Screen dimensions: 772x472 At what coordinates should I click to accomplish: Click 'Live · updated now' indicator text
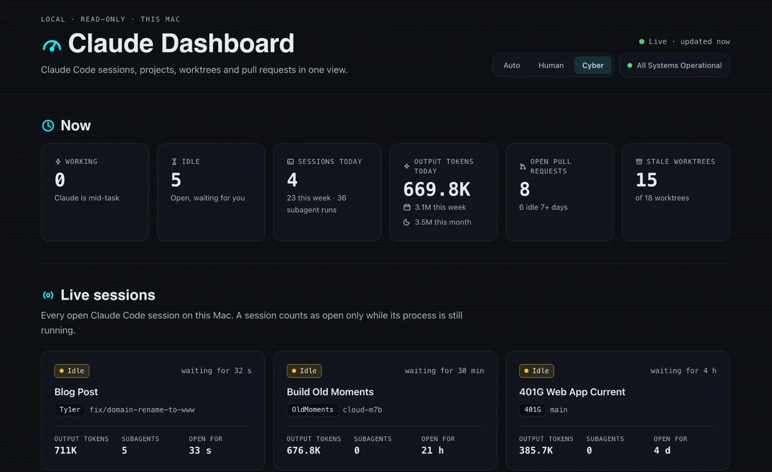click(x=689, y=41)
